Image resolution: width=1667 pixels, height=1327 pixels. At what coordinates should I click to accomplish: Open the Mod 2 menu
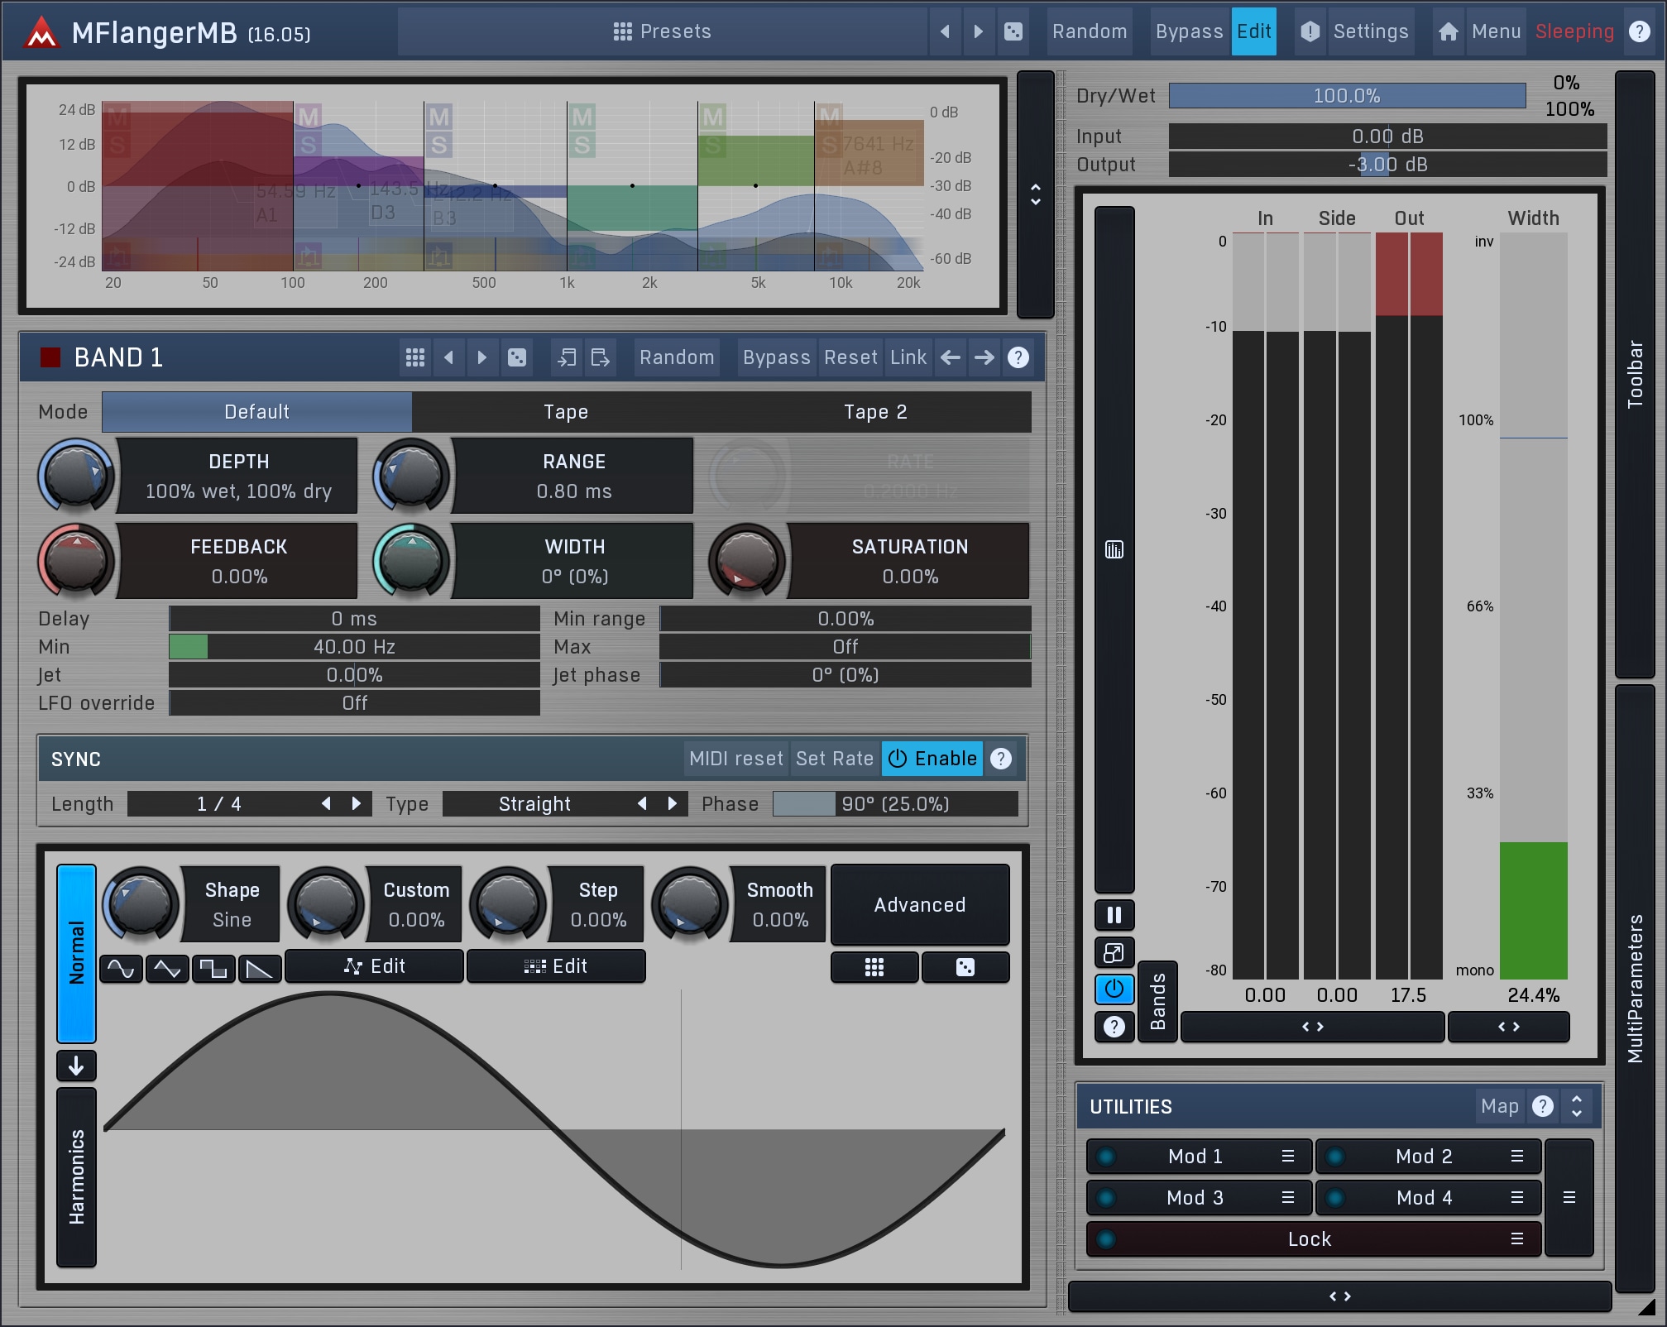1517,1156
